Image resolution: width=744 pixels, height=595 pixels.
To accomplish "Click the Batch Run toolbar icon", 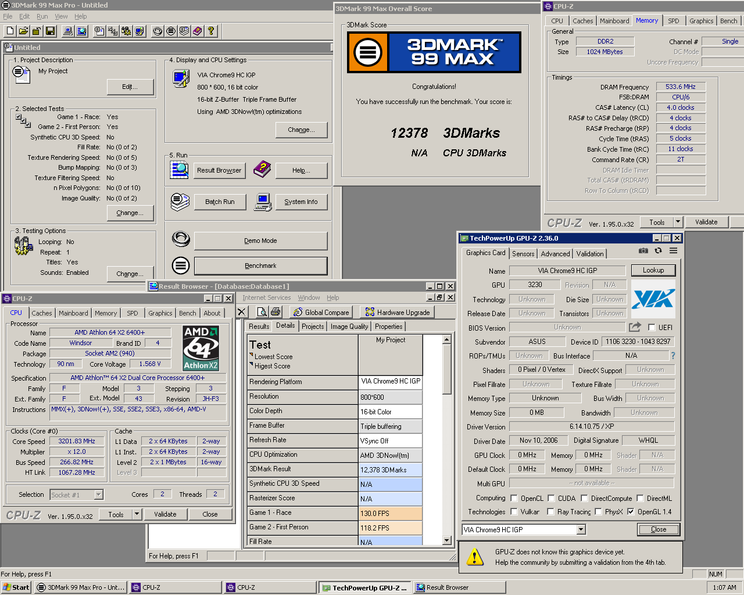I will pos(184,31).
